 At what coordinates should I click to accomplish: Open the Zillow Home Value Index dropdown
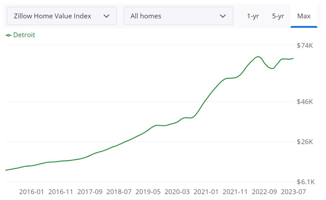61,16
